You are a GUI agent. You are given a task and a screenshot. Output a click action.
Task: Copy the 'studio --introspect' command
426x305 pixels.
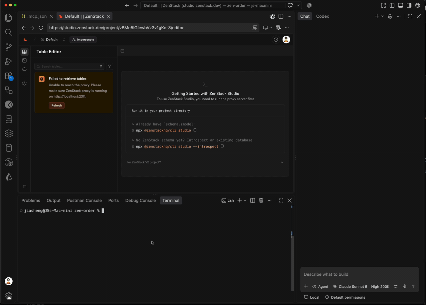[x=222, y=146]
